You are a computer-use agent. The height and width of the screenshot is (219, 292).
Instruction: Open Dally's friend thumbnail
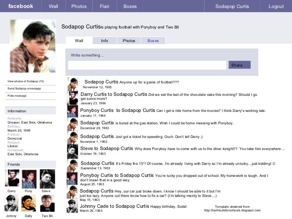(x=28, y=203)
